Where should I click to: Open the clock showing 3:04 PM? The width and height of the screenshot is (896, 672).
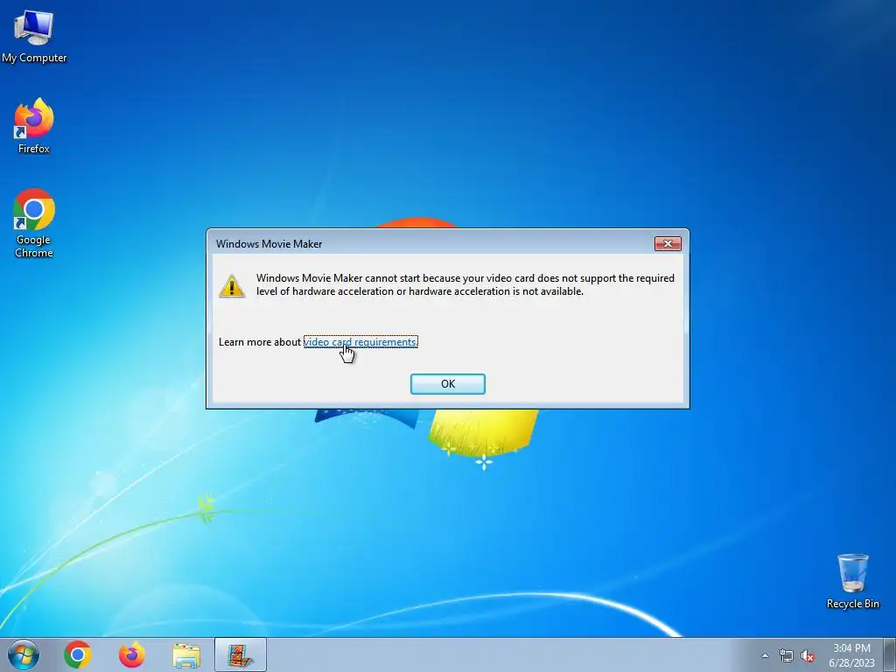[x=851, y=654]
